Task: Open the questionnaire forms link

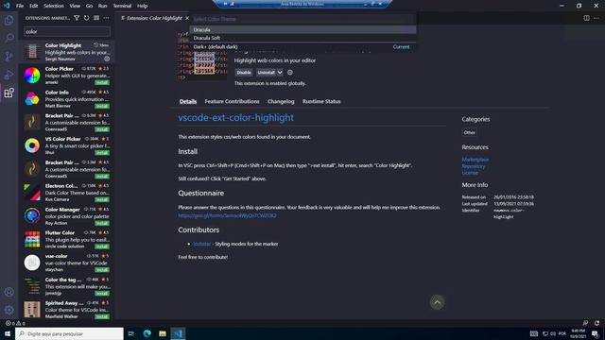Action: 227,215
